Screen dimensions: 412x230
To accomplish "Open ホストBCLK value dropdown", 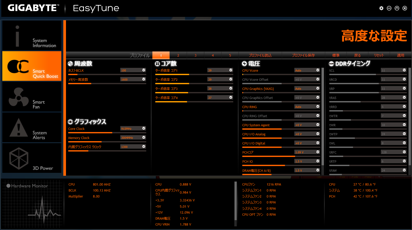I will [133, 70].
